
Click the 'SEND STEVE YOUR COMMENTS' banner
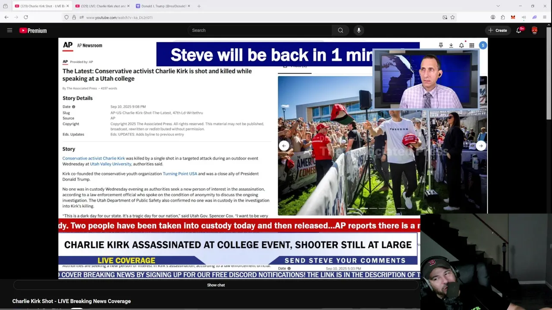(345, 260)
